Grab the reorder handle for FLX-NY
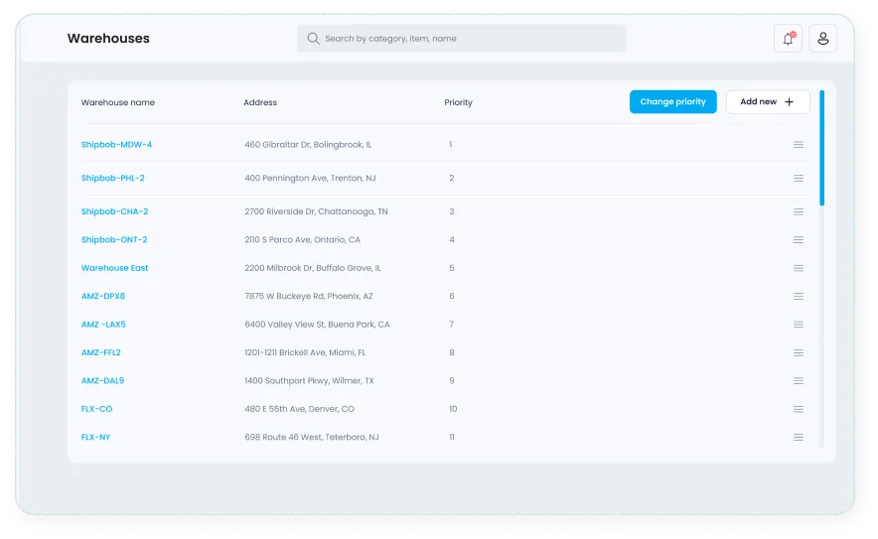Viewport: 878px width, 539px height. tap(799, 437)
